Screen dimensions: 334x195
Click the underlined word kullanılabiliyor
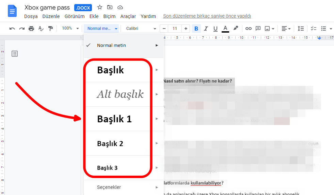[x=206, y=183]
